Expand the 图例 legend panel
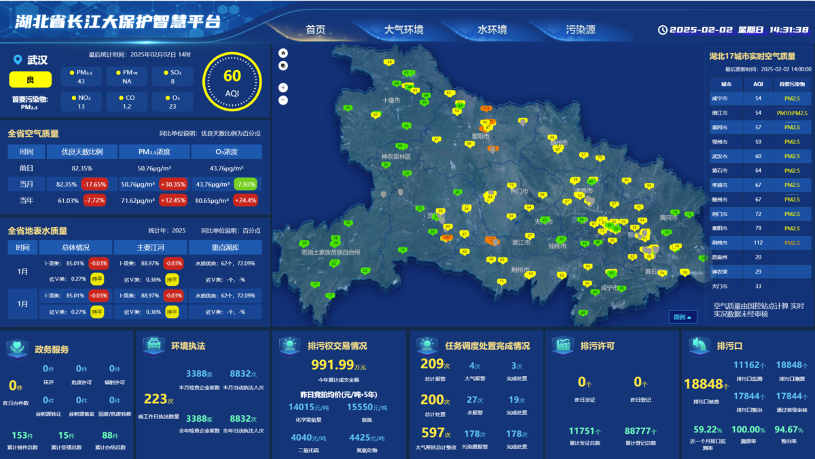This screenshot has height=459, width=815. pyautogui.click(x=683, y=317)
